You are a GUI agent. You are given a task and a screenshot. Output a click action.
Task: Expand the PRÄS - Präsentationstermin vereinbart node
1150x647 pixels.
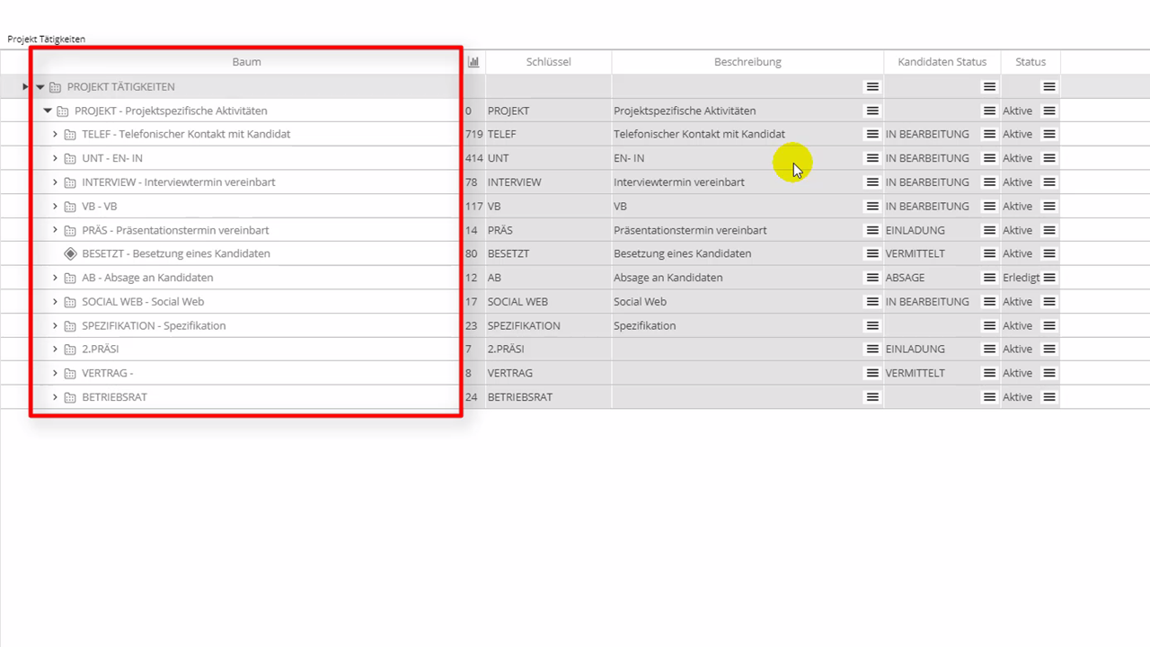pyautogui.click(x=55, y=230)
